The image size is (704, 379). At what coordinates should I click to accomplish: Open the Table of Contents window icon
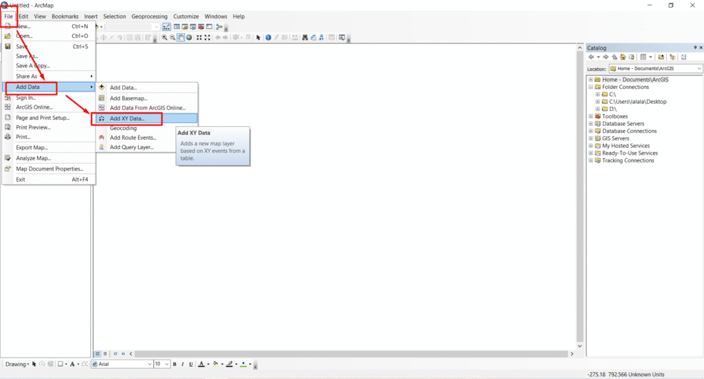[177, 27]
